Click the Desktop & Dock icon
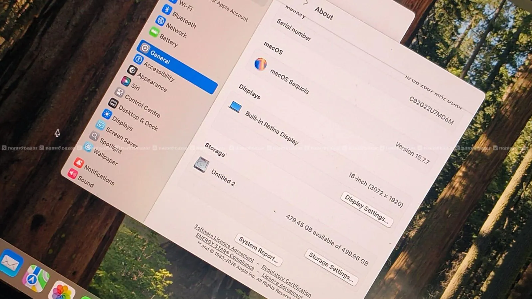Screen dimensions: 532x299 coord(113,103)
